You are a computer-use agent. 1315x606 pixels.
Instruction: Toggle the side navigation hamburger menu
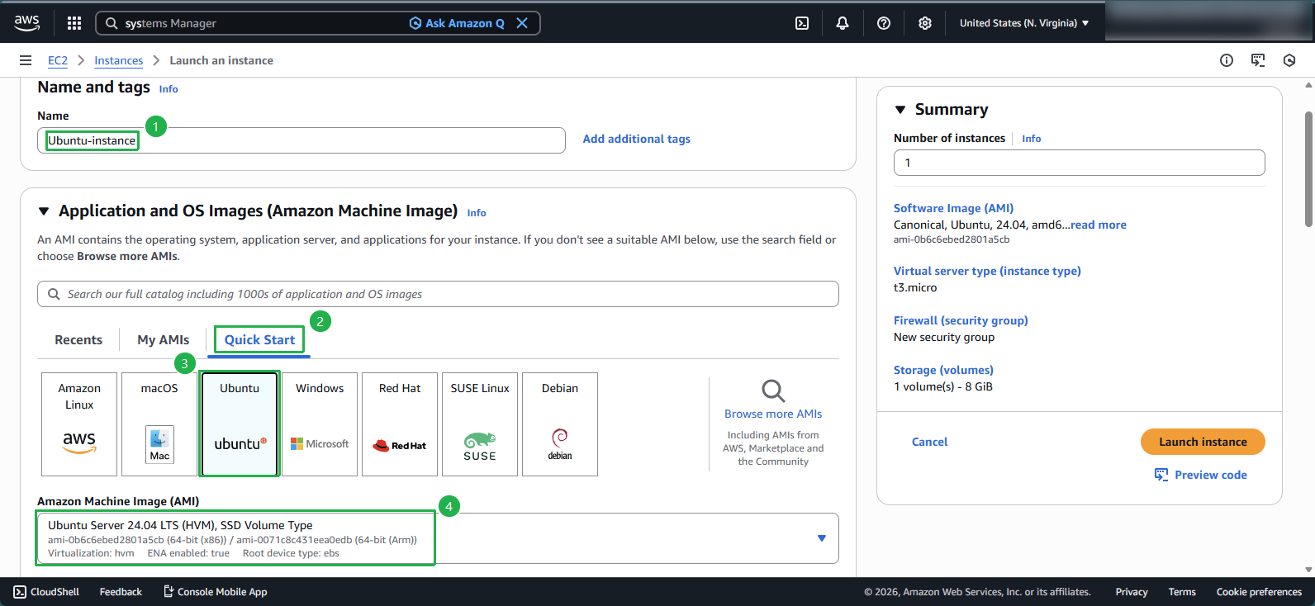point(26,60)
